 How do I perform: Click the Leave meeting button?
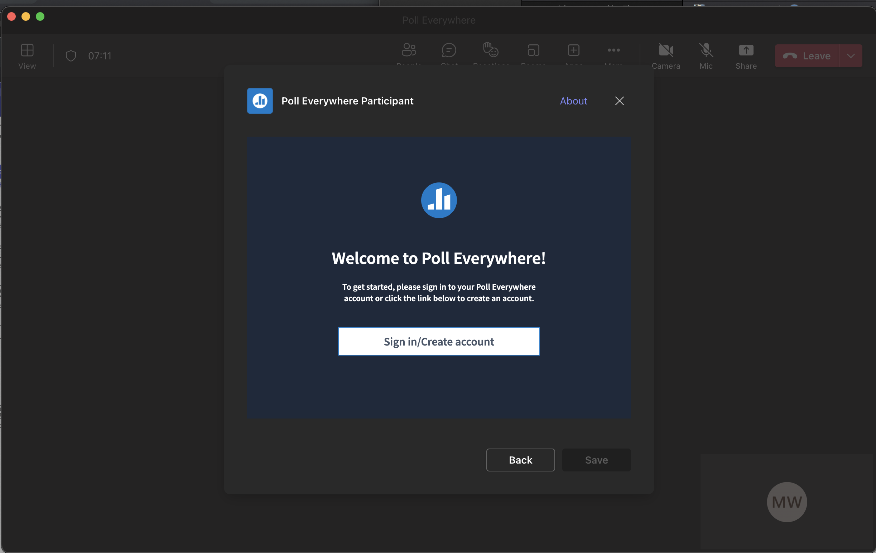[x=807, y=55]
